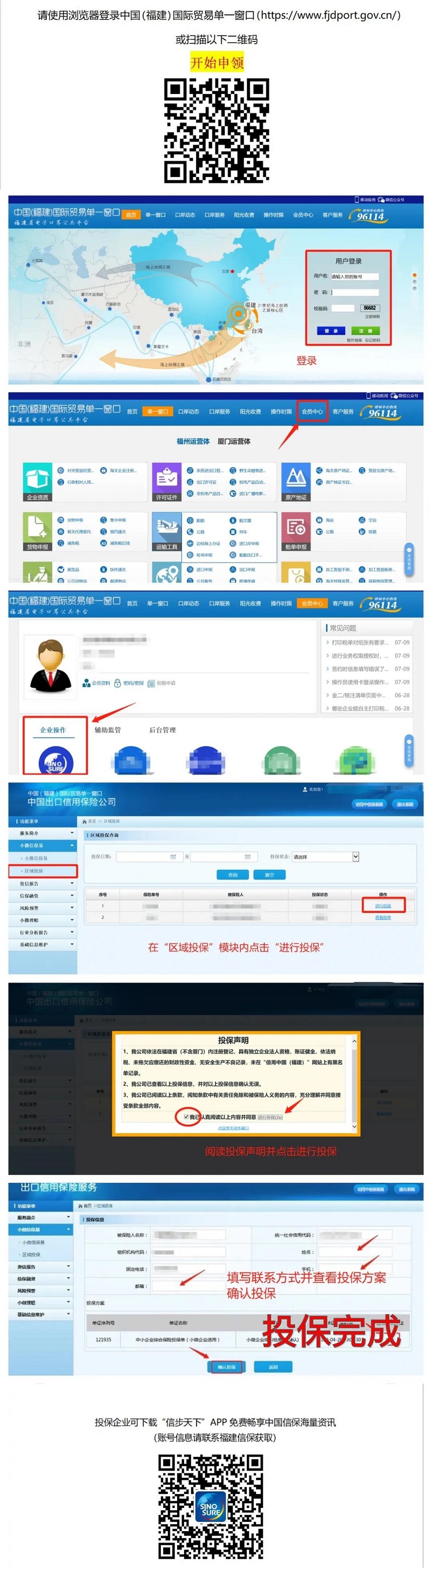
Task: Click the 进行投保 link in row 1
Action: tap(383, 906)
